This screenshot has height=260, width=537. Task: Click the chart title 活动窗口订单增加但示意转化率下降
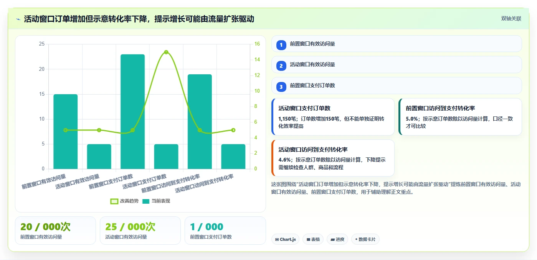coord(86,19)
